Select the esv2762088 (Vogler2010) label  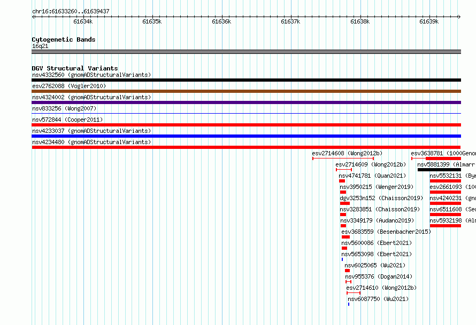tap(69, 86)
